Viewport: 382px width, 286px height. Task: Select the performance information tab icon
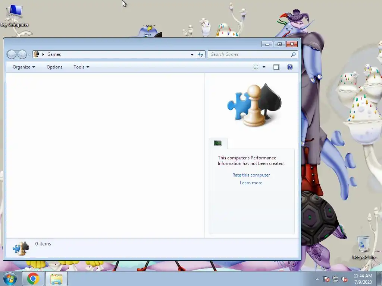218,143
